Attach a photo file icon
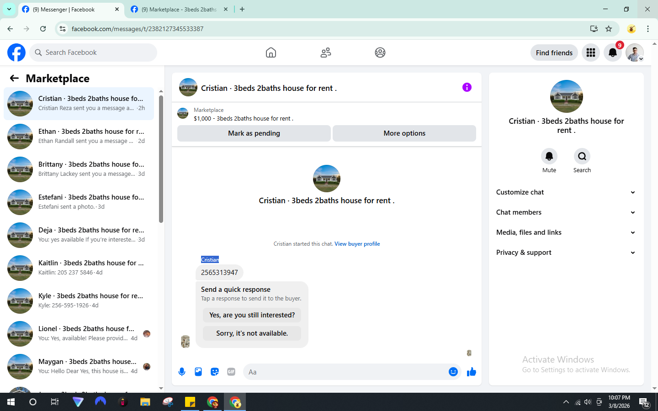Image resolution: width=658 pixels, height=411 pixels. coord(198,372)
